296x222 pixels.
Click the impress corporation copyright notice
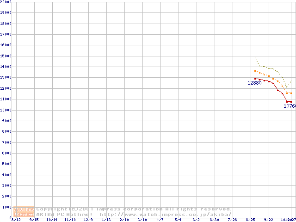click(x=134, y=209)
